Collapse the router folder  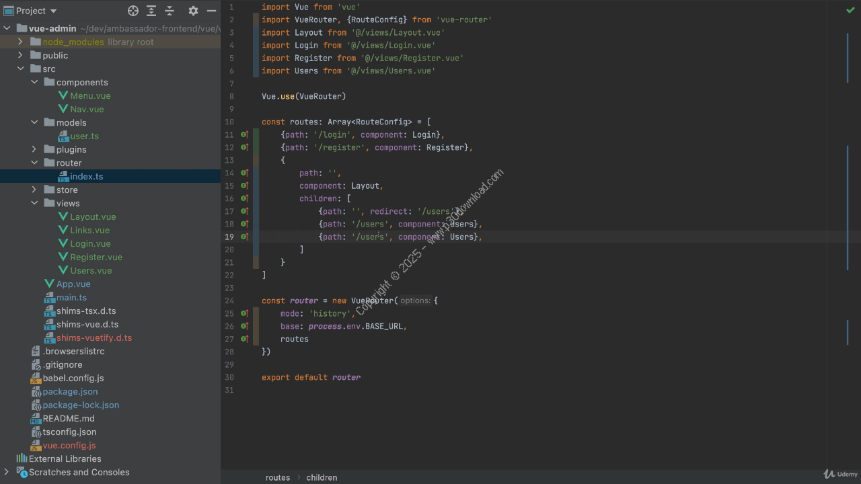(x=34, y=163)
